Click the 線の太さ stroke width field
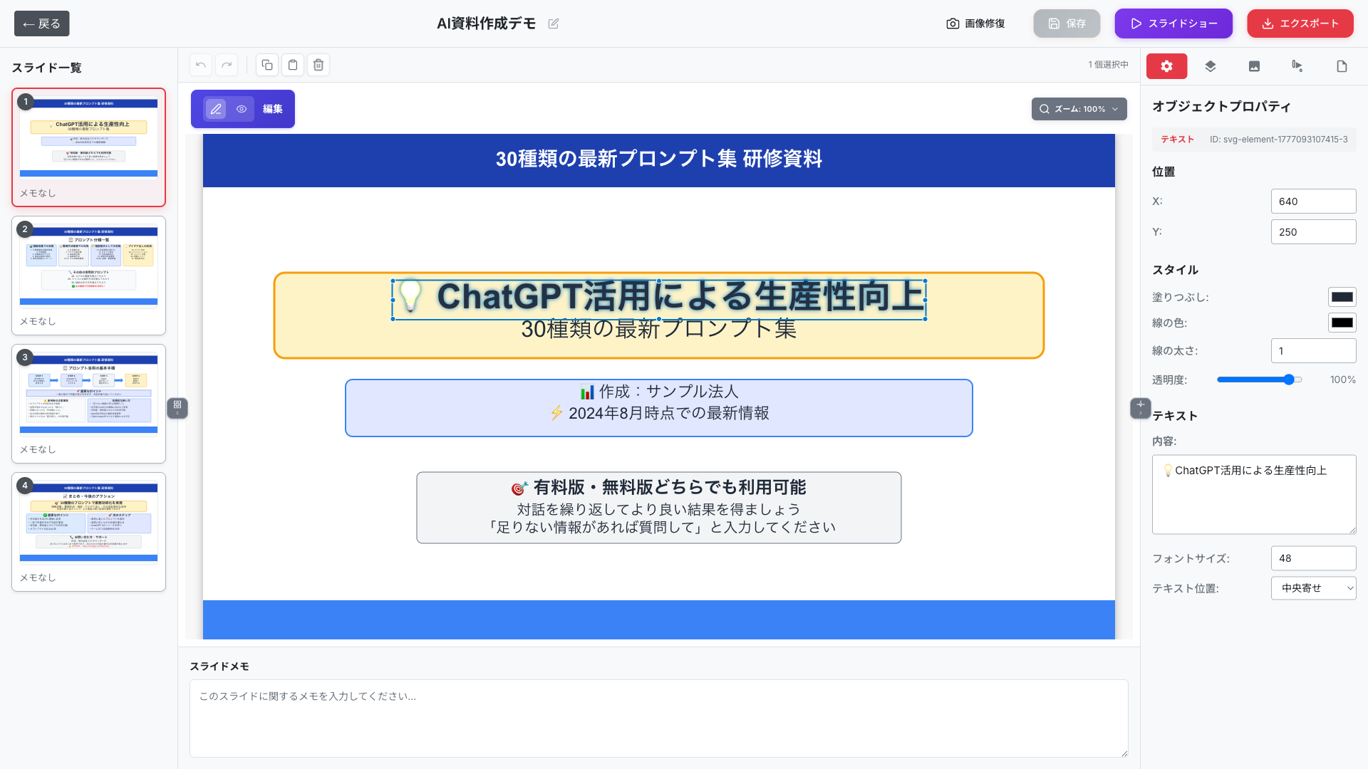This screenshot has width=1368, height=769. pyautogui.click(x=1313, y=351)
